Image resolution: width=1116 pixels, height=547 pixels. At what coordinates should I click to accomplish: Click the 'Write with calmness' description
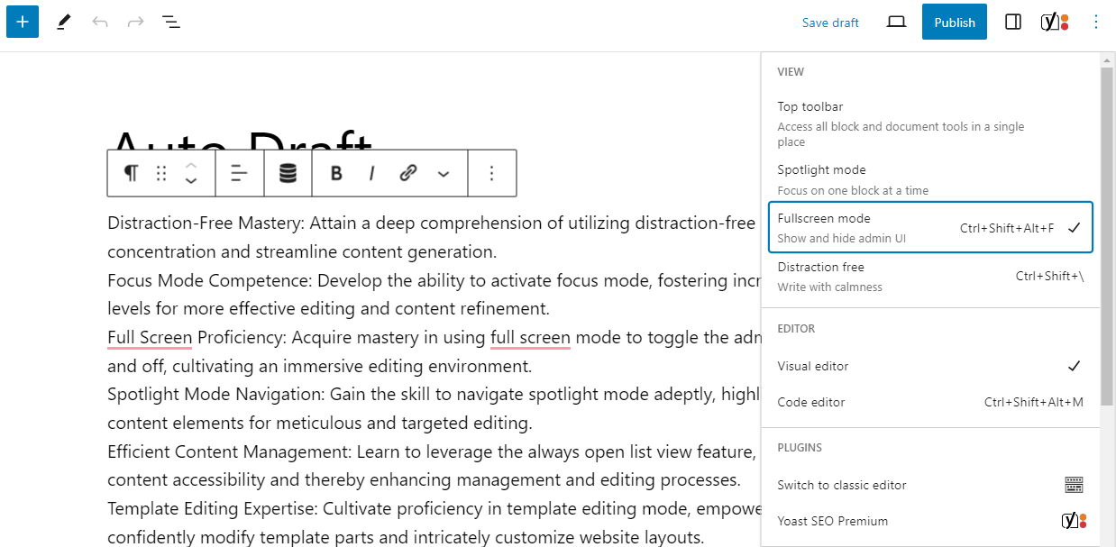pos(830,287)
